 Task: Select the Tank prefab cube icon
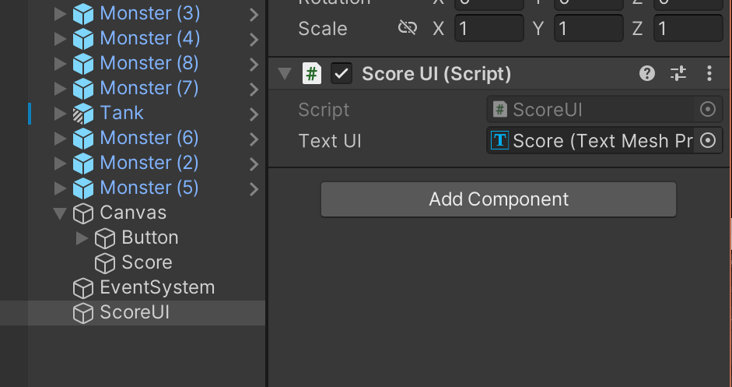tap(82, 113)
